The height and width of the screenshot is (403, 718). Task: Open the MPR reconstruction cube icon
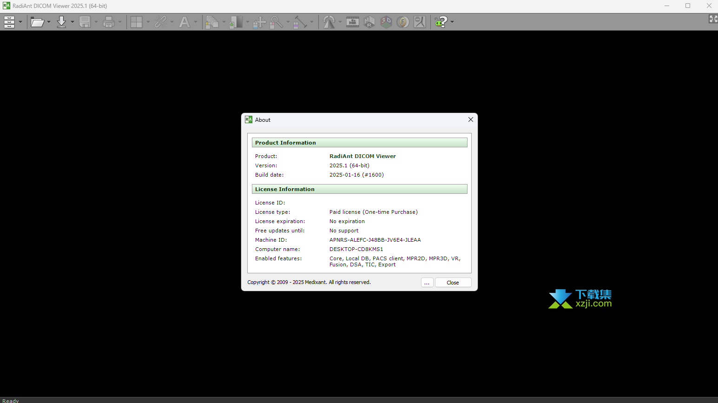(369, 22)
